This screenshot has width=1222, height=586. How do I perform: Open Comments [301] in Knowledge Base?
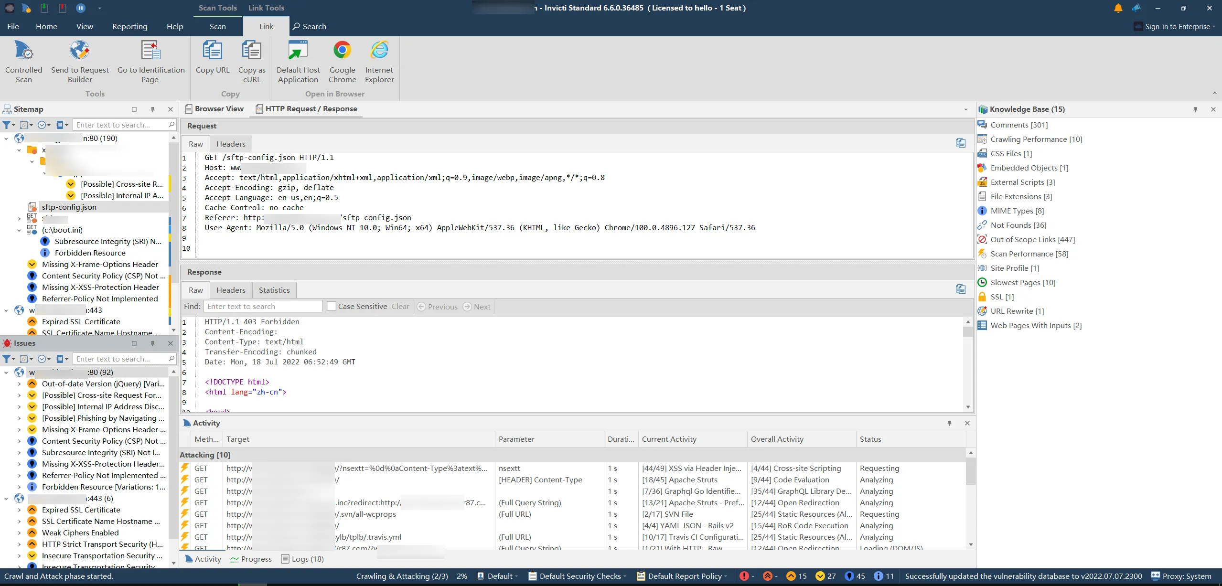(1018, 125)
